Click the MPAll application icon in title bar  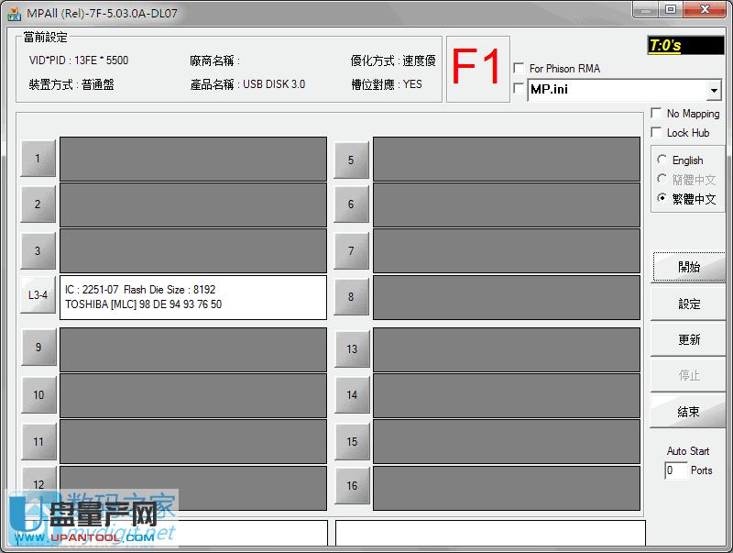click(x=14, y=11)
